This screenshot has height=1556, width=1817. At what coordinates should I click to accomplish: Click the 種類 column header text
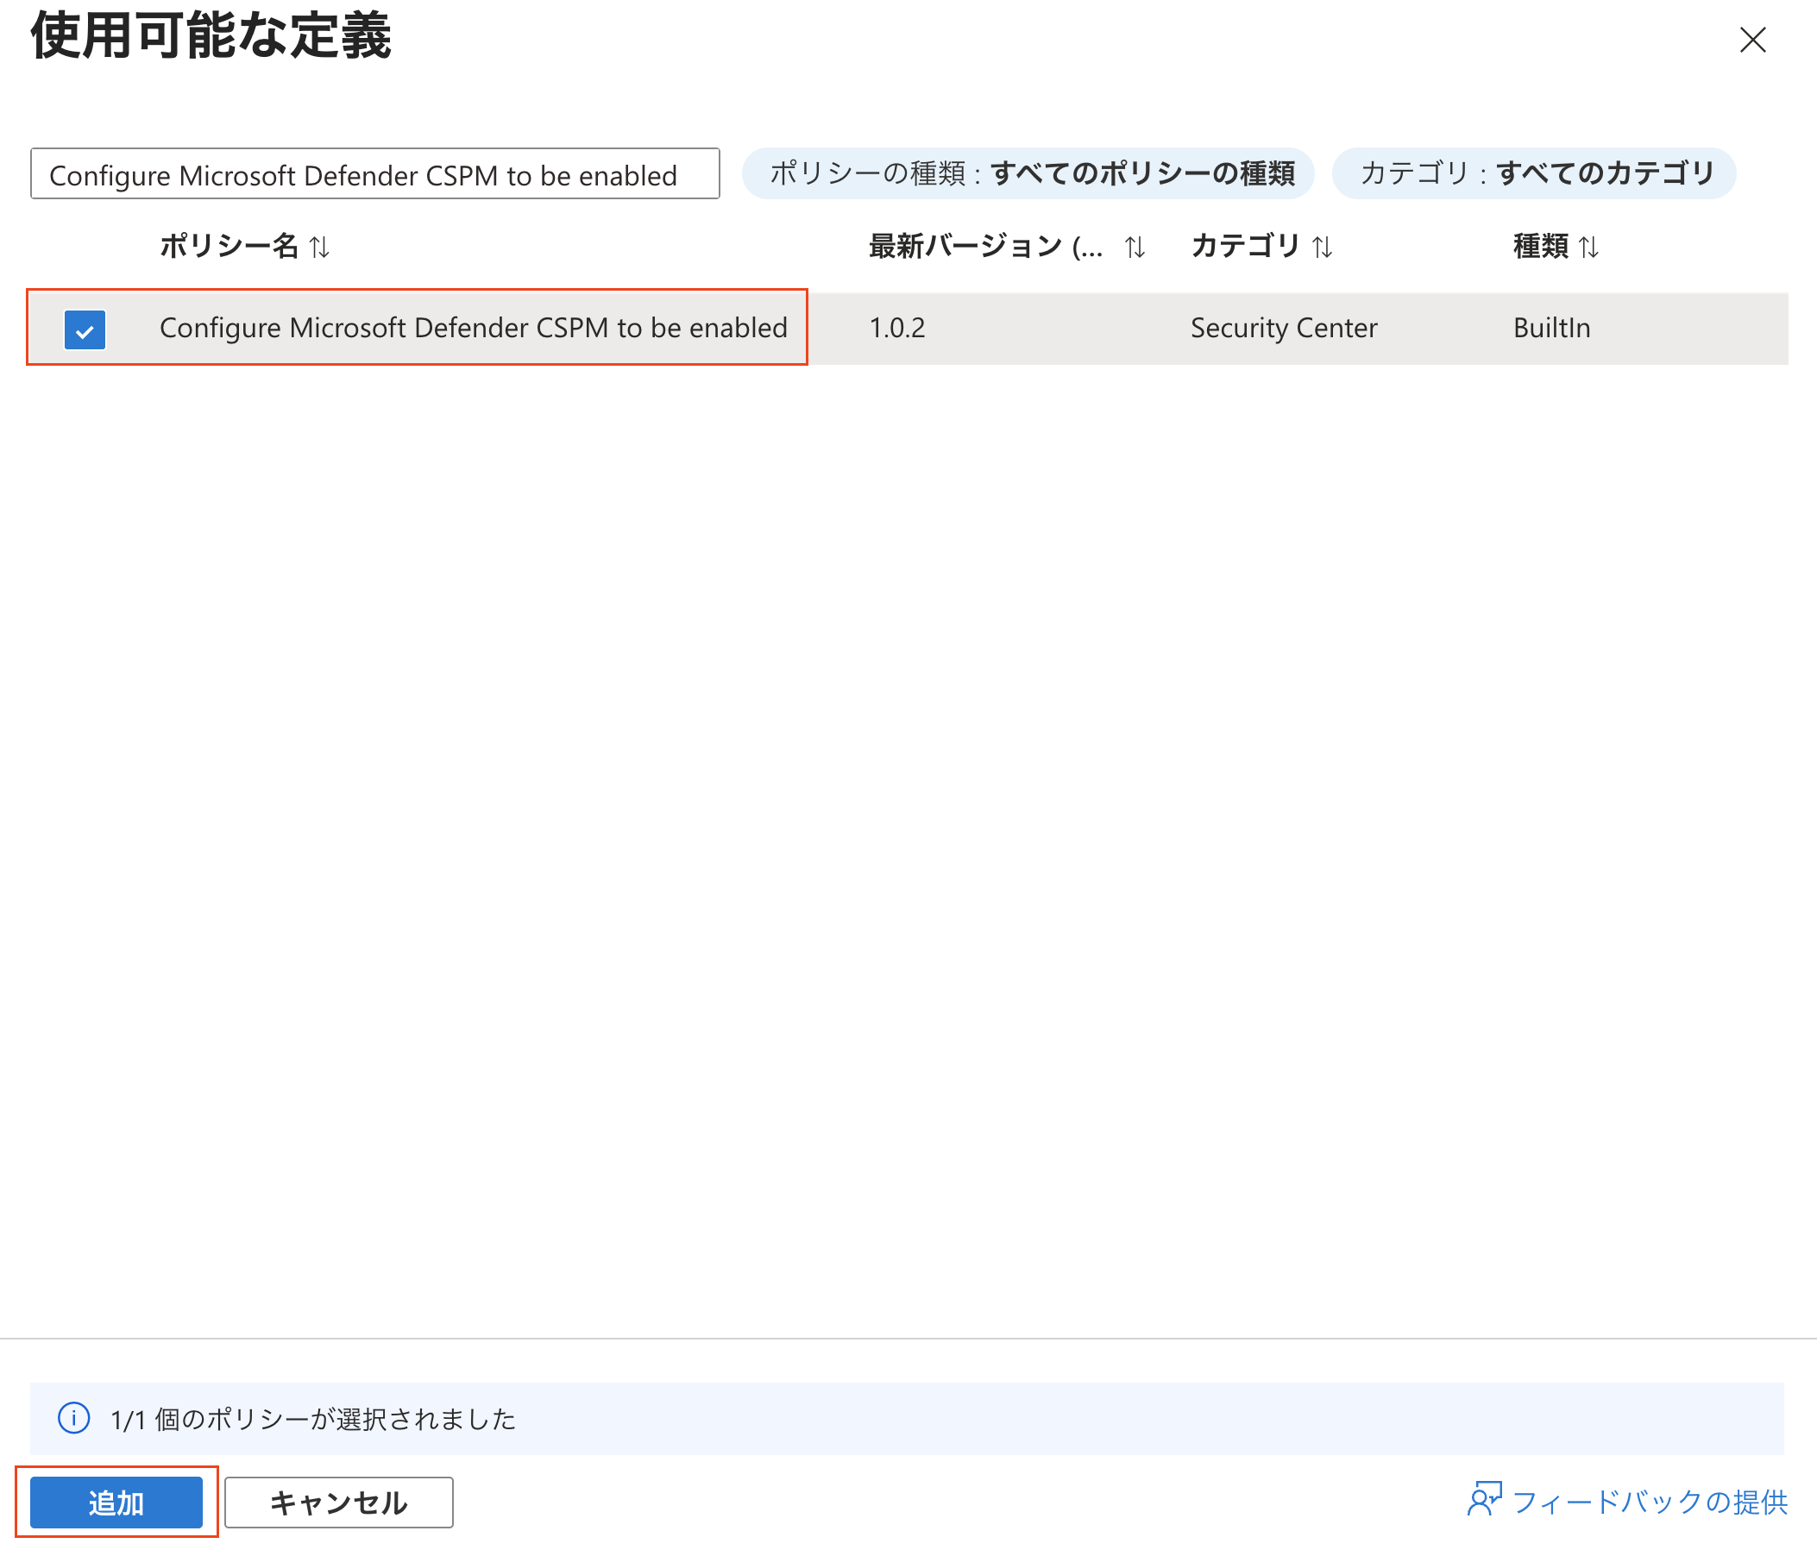1540,247
